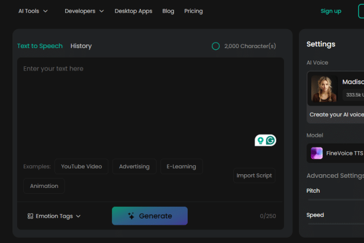364x243 pixels.
Task: Click the Emotion Tags image icon
Action: (x=30, y=216)
